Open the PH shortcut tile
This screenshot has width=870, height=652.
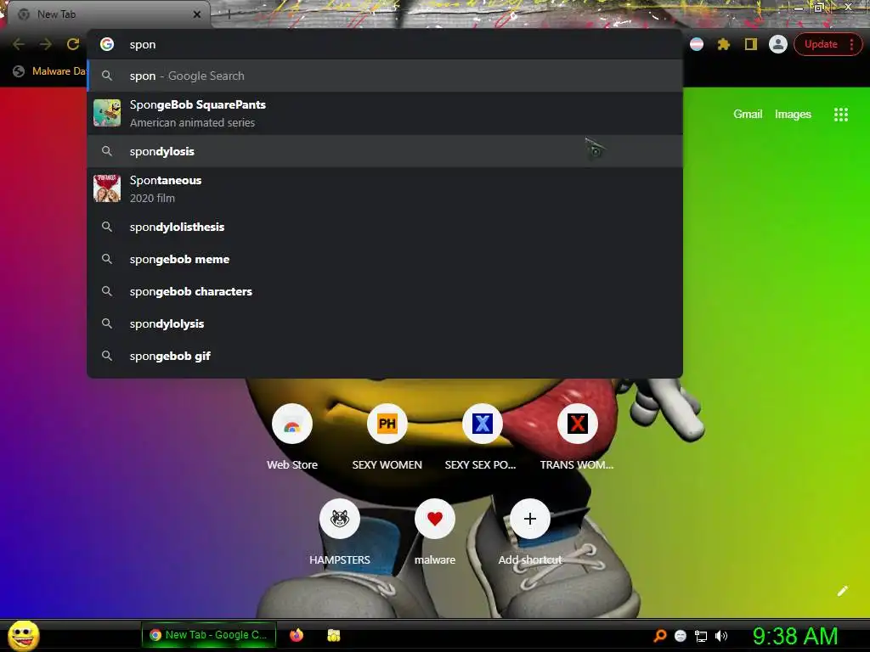(387, 424)
